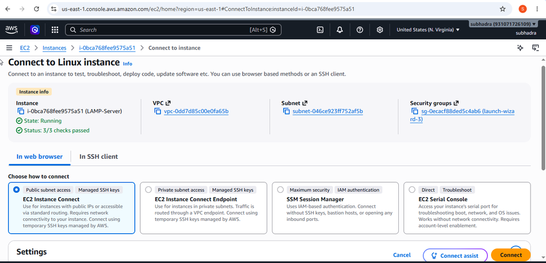Click the AWS Search field
This screenshot has height=263, width=546.
tap(173, 30)
